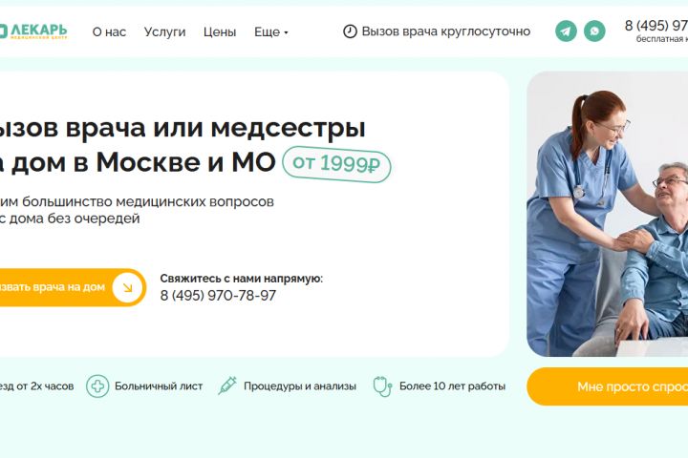Click the orange call-doctor-home button
The width and height of the screenshot is (688, 458).
coord(73,287)
